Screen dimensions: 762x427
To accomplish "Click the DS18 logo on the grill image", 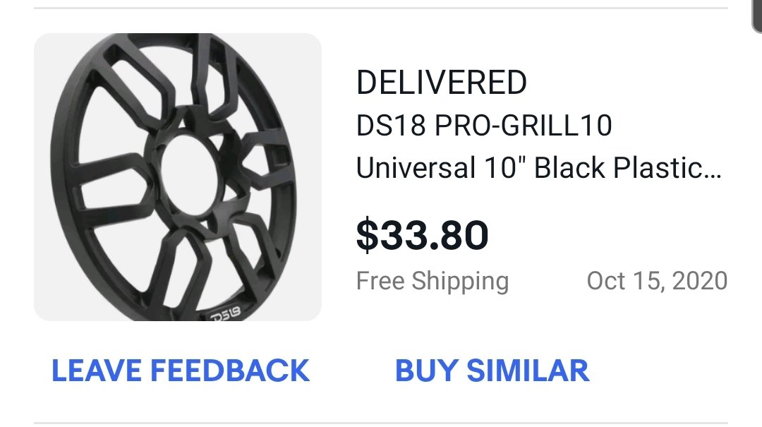I will (225, 313).
